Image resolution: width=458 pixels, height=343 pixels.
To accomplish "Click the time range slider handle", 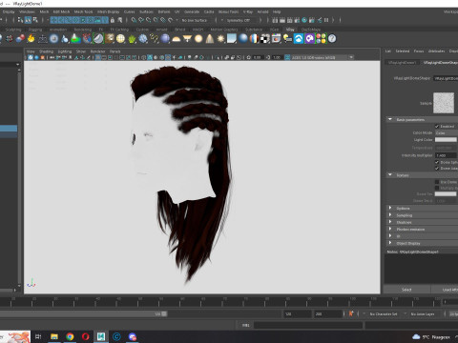I will 164,313.
